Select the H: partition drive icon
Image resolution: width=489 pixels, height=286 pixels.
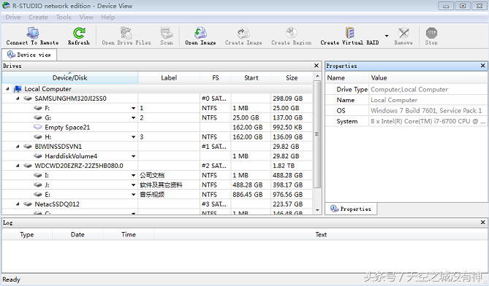38,137
